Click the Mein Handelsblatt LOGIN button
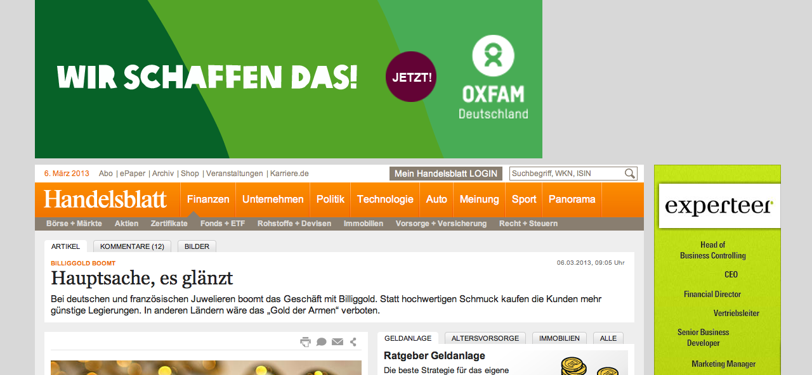The width and height of the screenshot is (812, 375). 445,174
